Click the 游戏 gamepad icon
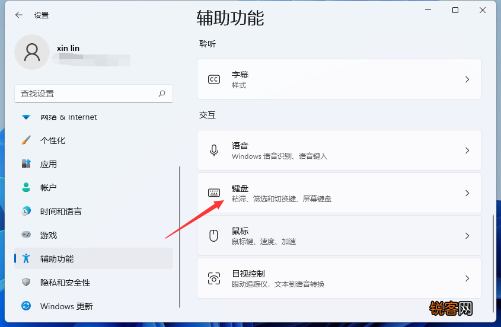Screen dimensions: 501x327 pos(26,235)
